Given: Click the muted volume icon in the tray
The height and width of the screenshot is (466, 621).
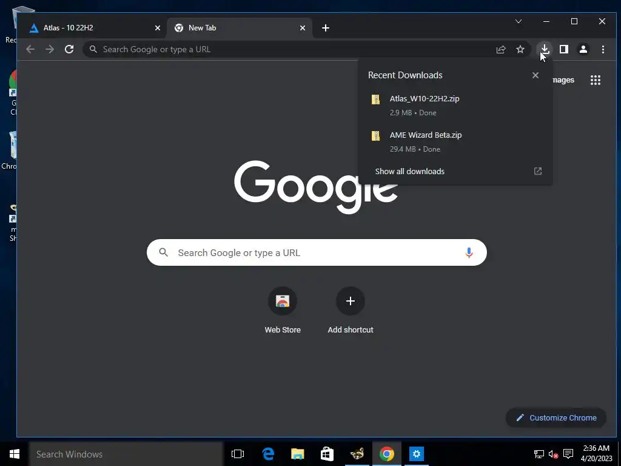Looking at the screenshot, I should click(553, 454).
